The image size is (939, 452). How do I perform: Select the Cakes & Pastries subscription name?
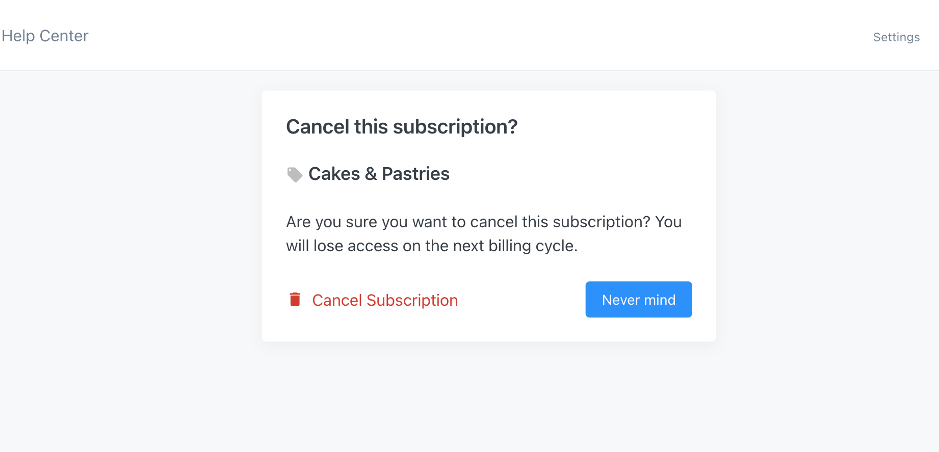tap(379, 174)
